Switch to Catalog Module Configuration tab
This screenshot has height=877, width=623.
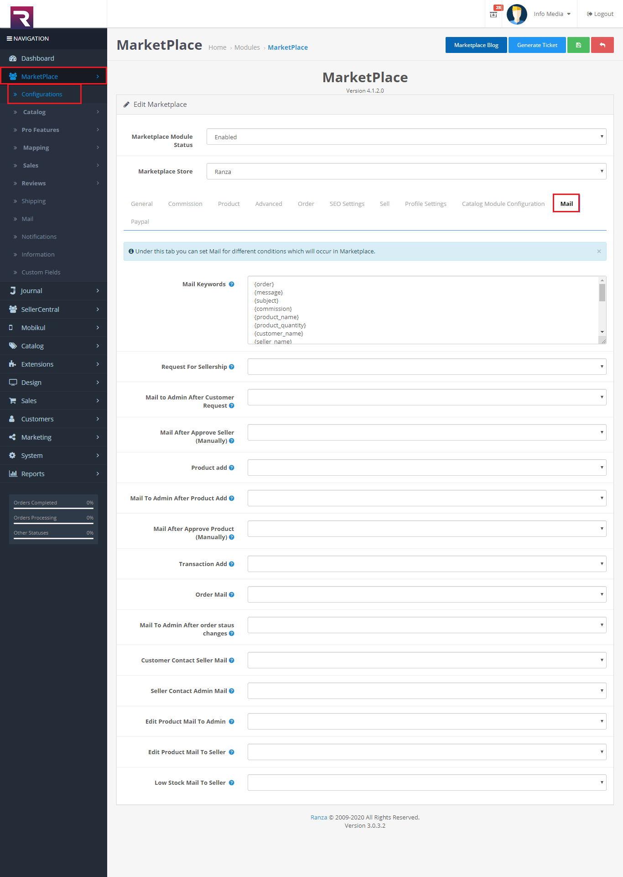(x=503, y=204)
